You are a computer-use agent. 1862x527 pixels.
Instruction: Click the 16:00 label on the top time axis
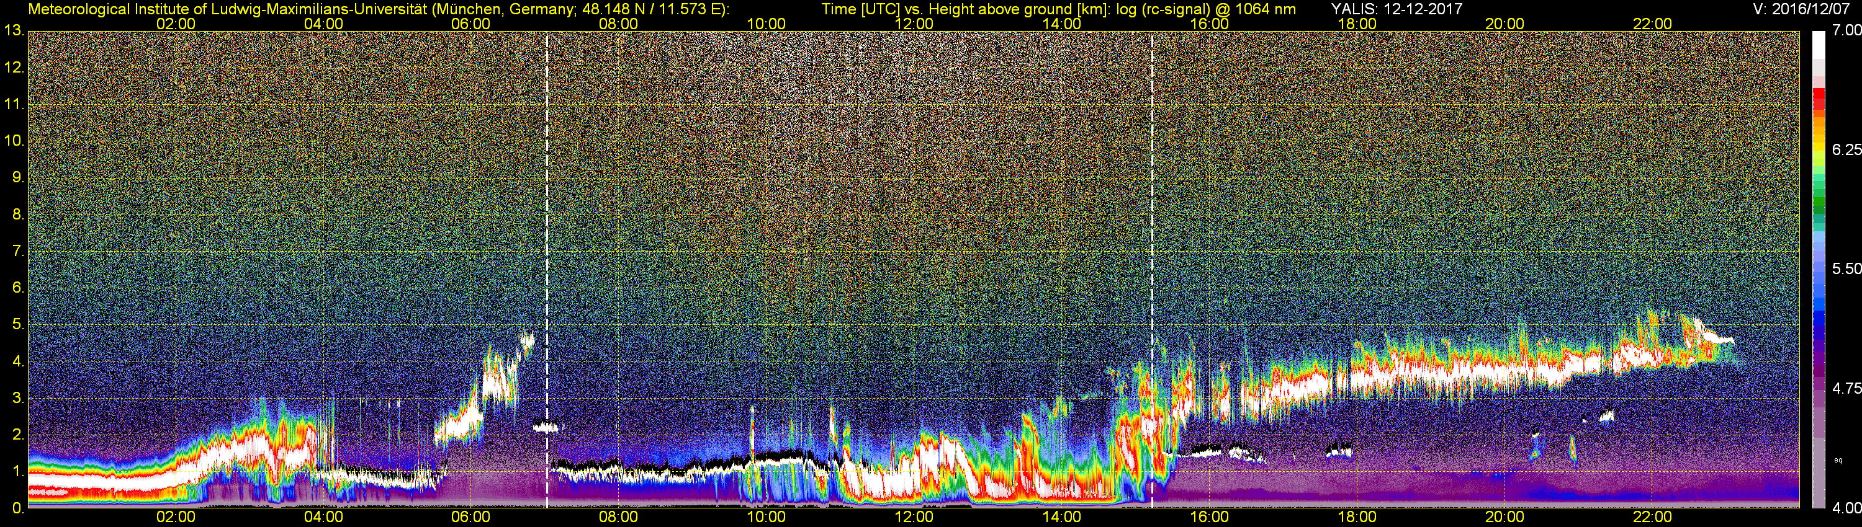click(1209, 24)
